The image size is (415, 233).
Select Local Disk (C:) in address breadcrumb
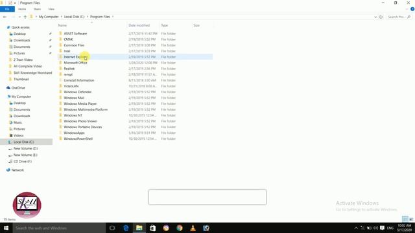tap(74, 17)
